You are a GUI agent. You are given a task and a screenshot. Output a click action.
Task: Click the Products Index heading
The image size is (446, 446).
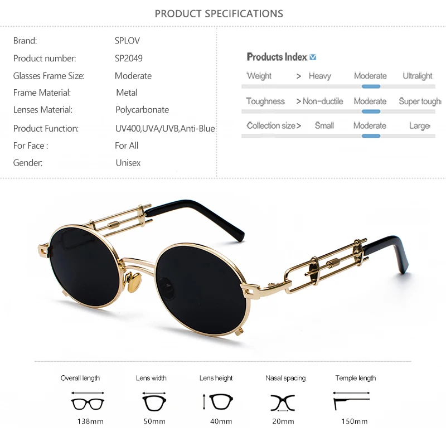pos(277,57)
